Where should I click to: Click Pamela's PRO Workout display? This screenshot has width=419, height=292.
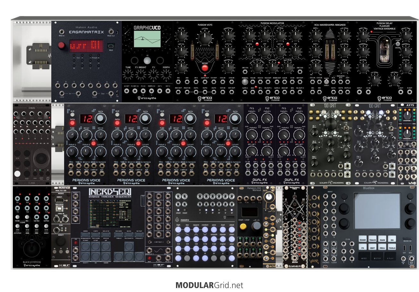click(250, 212)
